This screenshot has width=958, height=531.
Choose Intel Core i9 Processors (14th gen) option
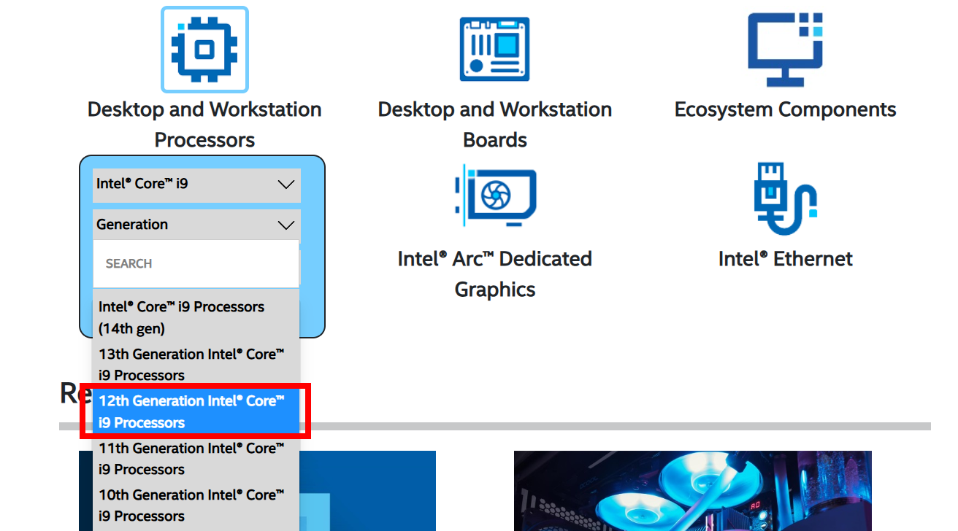196,318
